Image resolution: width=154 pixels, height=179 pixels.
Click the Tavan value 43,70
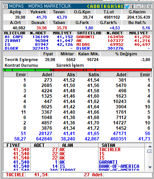coord(62,17)
